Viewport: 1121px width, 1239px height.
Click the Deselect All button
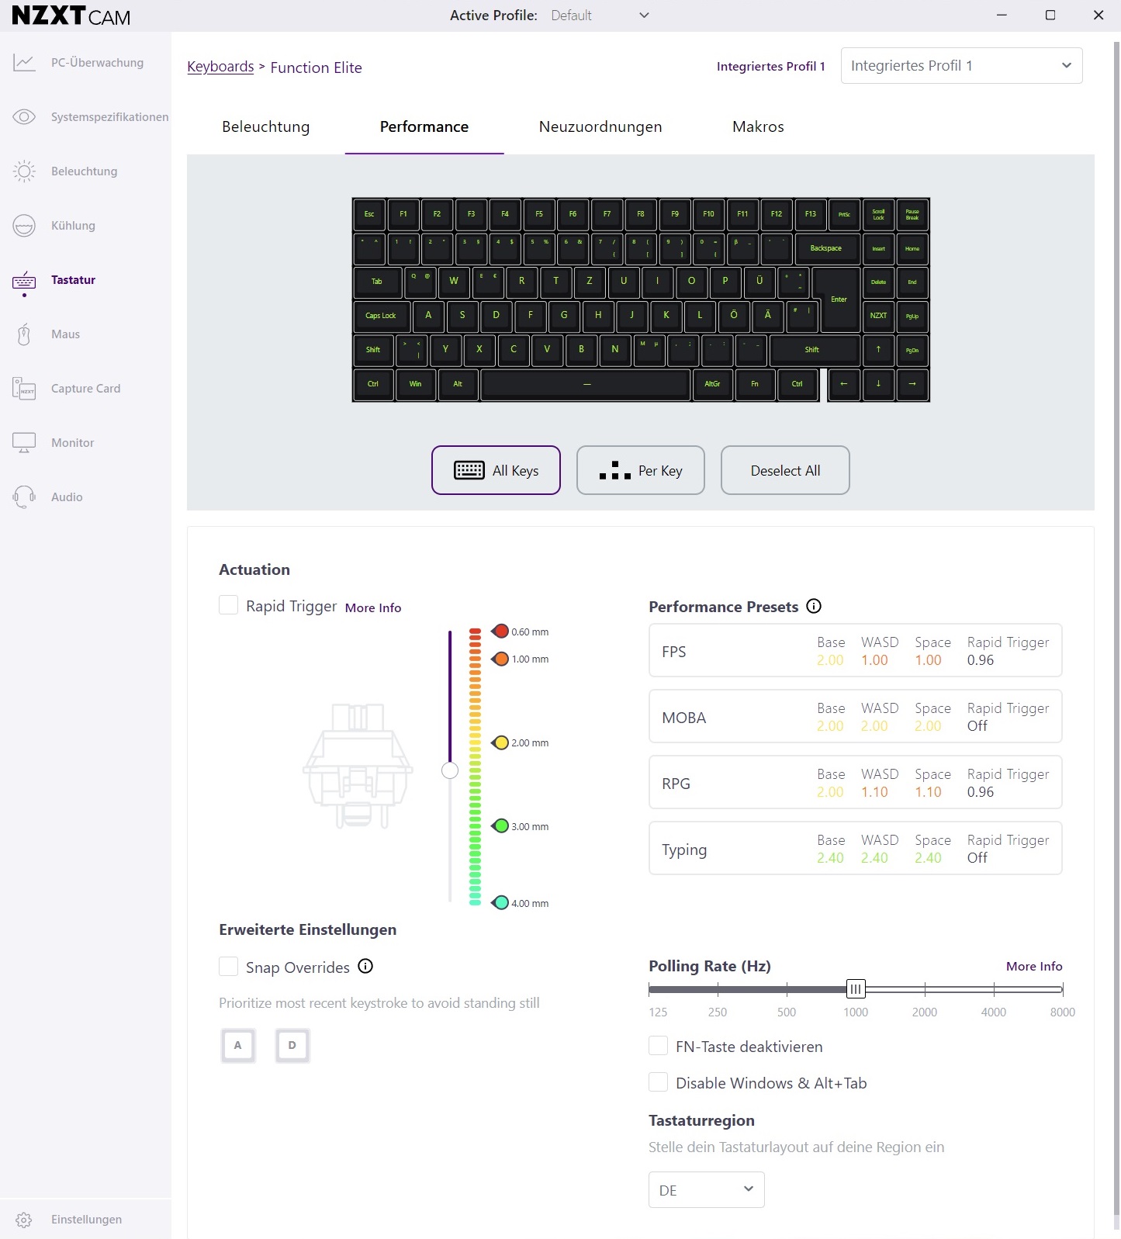785,470
